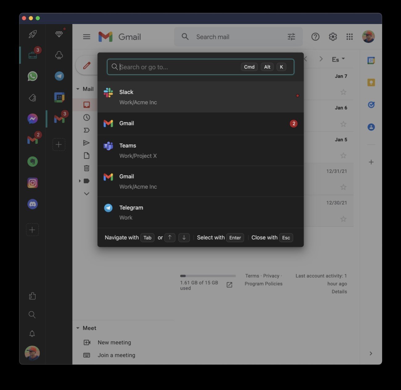
Task: Open the Gmail hamburger menu
Action: pyautogui.click(x=86, y=37)
